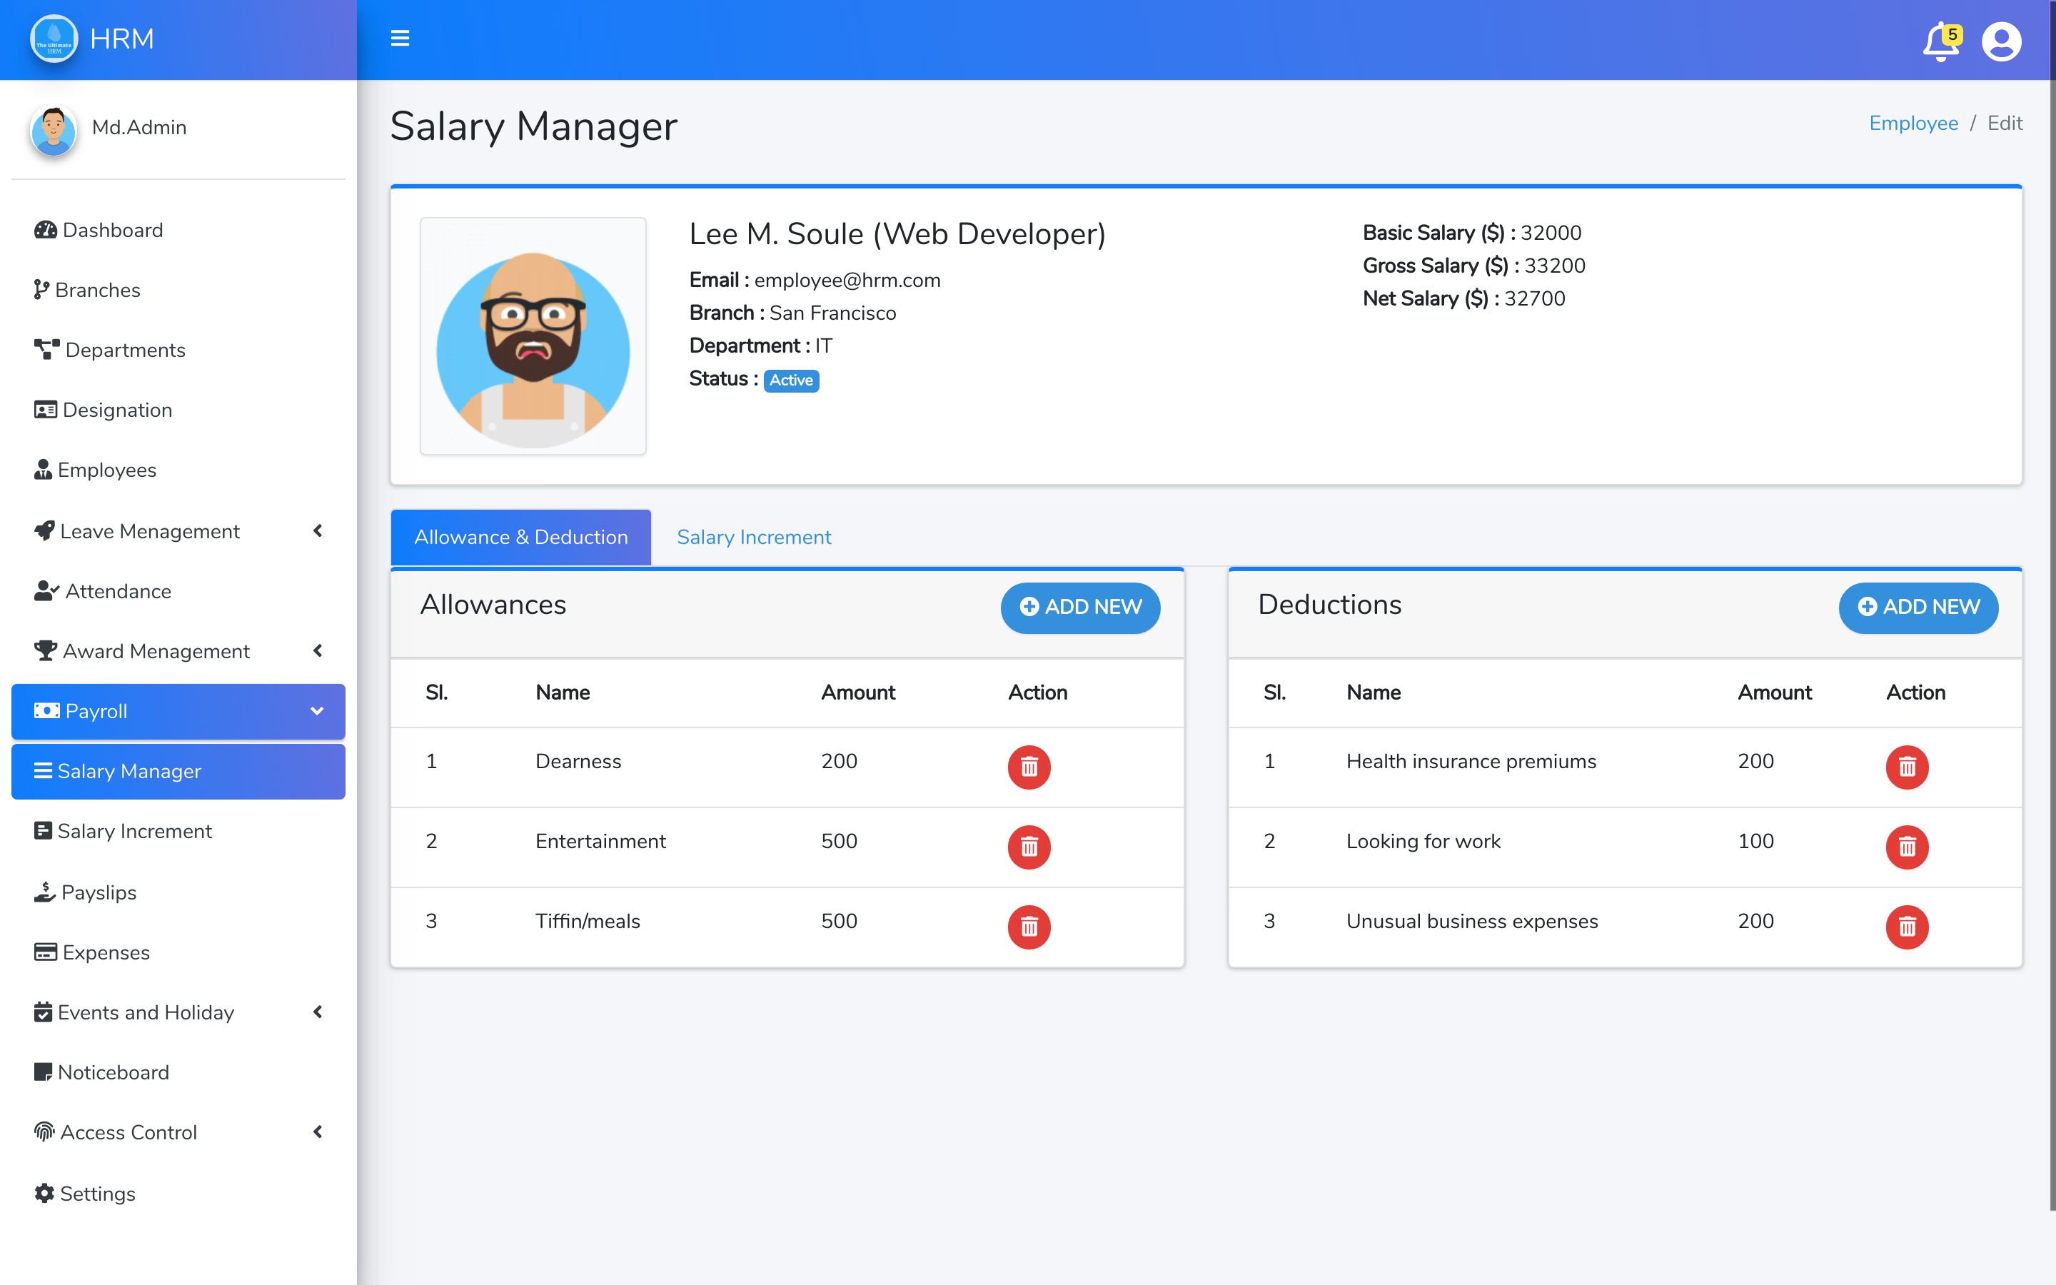The image size is (2056, 1285).
Task: Delete Health insurance premiums deduction
Action: pyautogui.click(x=1907, y=767)
